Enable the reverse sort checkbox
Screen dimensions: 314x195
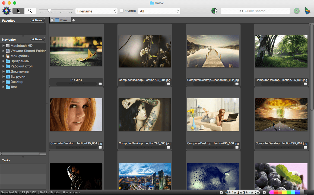pyautogui.click(x=121, y=11)
